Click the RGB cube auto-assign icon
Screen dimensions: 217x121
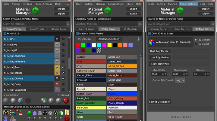153,42
